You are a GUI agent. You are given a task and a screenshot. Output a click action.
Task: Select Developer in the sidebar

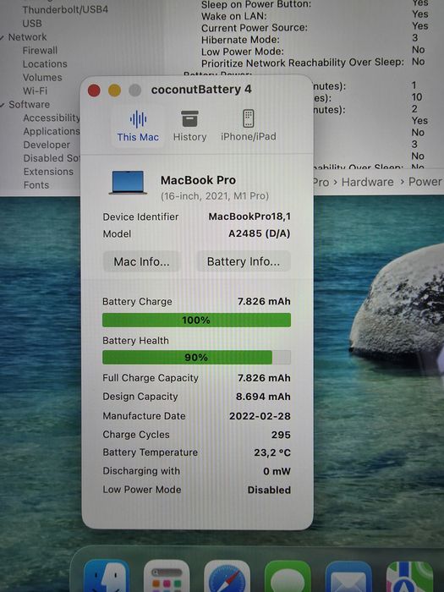(47, 145)
